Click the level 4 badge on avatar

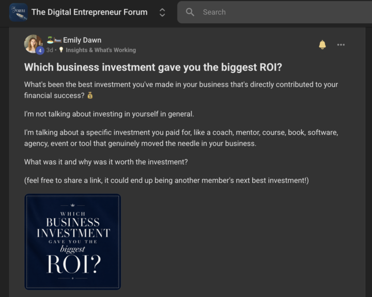click(x=40, y=51)
